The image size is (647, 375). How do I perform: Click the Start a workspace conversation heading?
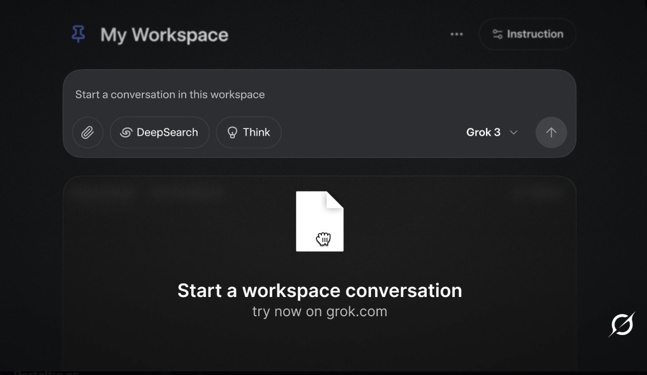tap(320, 290)
